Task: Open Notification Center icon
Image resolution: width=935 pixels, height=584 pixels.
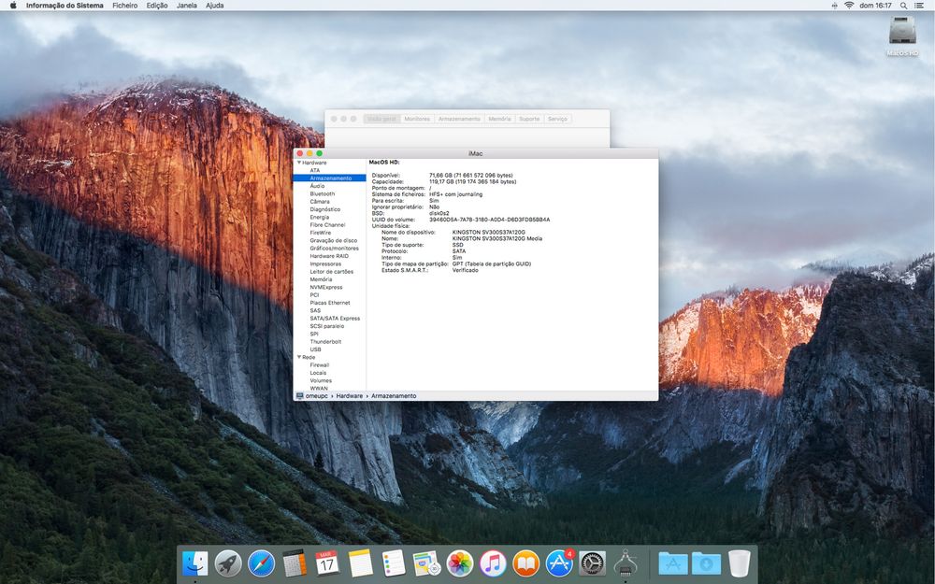Action: pos(920,6)
